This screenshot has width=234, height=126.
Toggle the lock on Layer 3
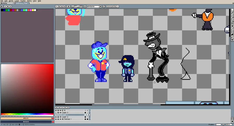[58, 113]
